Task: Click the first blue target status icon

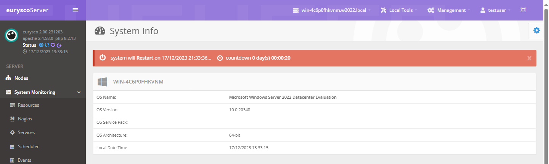Action: point(41,45)
